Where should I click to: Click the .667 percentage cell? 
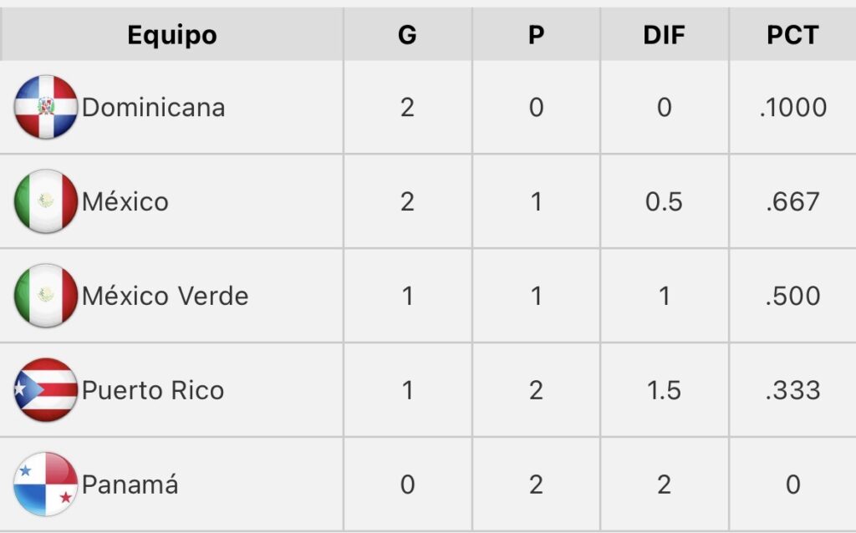click(x=793, y=201)
